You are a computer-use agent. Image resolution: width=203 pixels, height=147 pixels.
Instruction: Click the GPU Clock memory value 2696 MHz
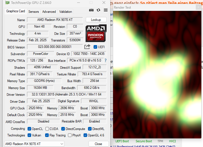(x=67, y=108)
